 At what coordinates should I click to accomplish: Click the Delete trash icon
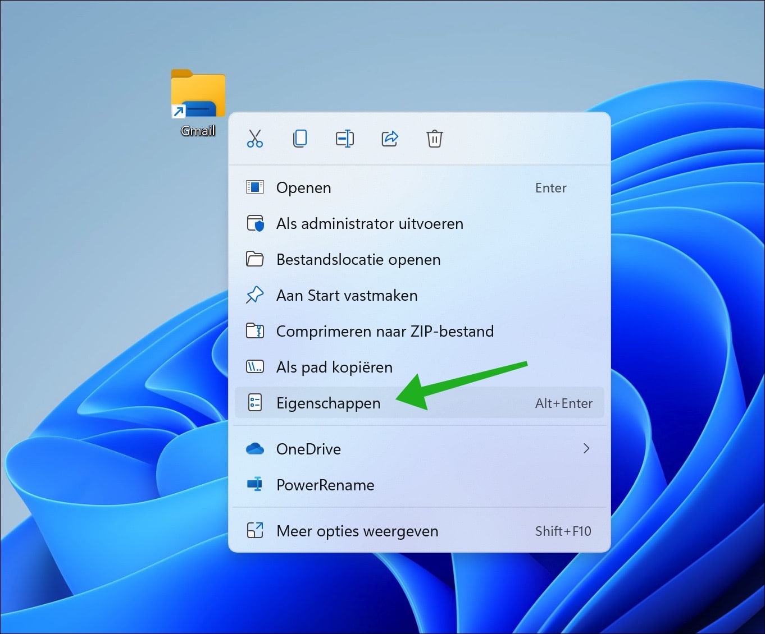pos(434,139)
